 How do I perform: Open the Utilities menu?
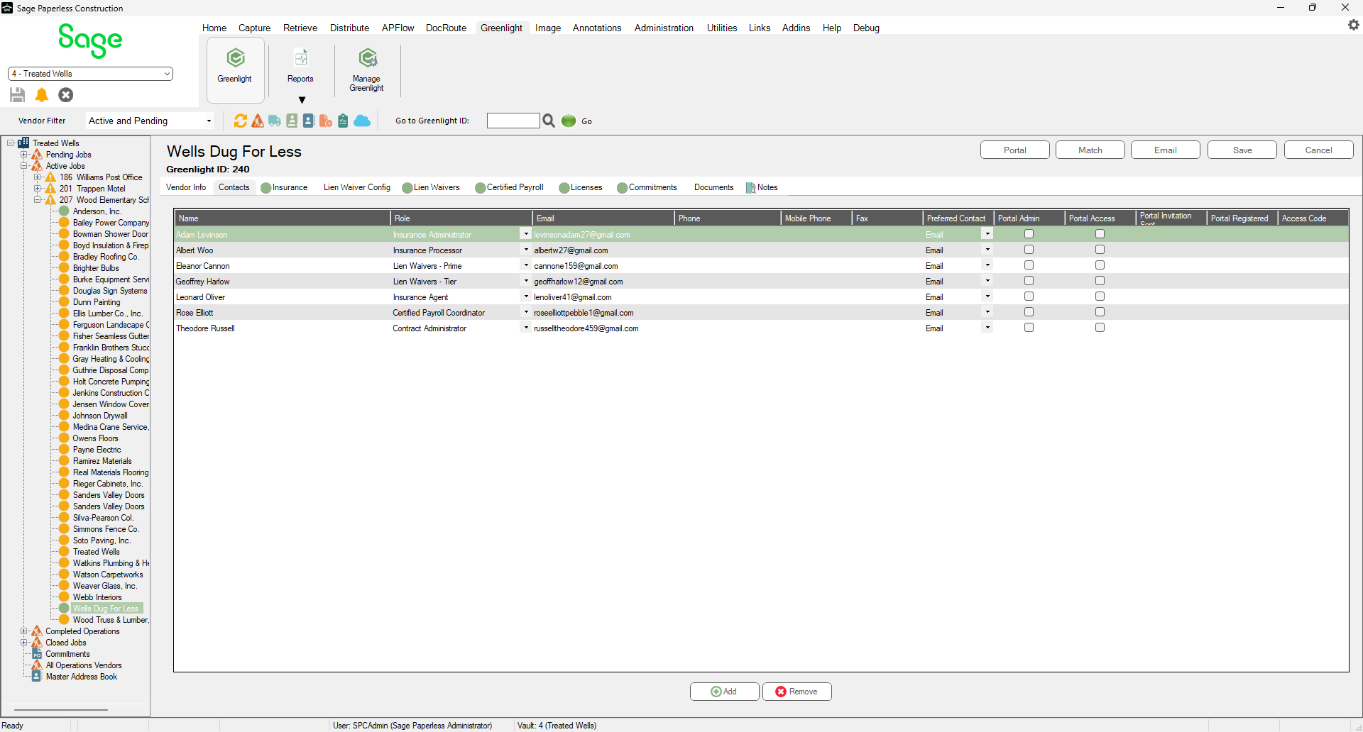point(721,28)
